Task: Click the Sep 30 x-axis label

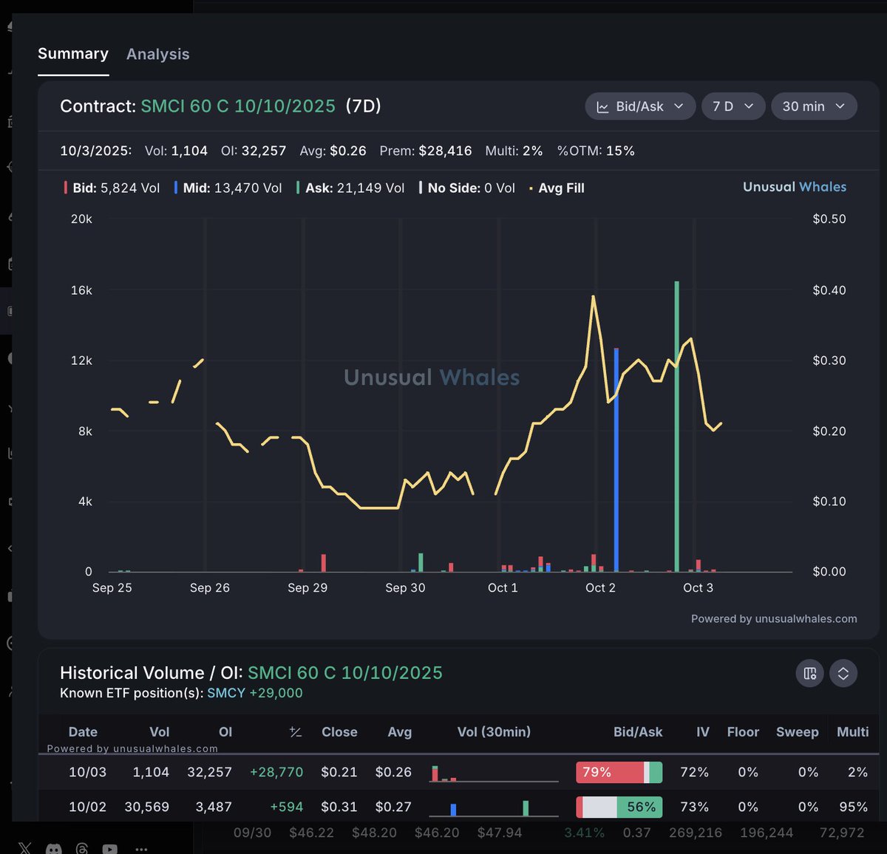Action: point(405,588)
